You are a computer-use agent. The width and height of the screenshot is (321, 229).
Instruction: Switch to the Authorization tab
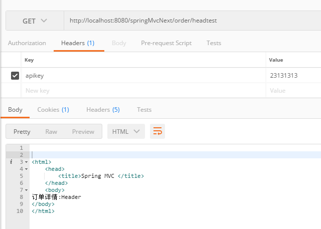click(27, 43)
